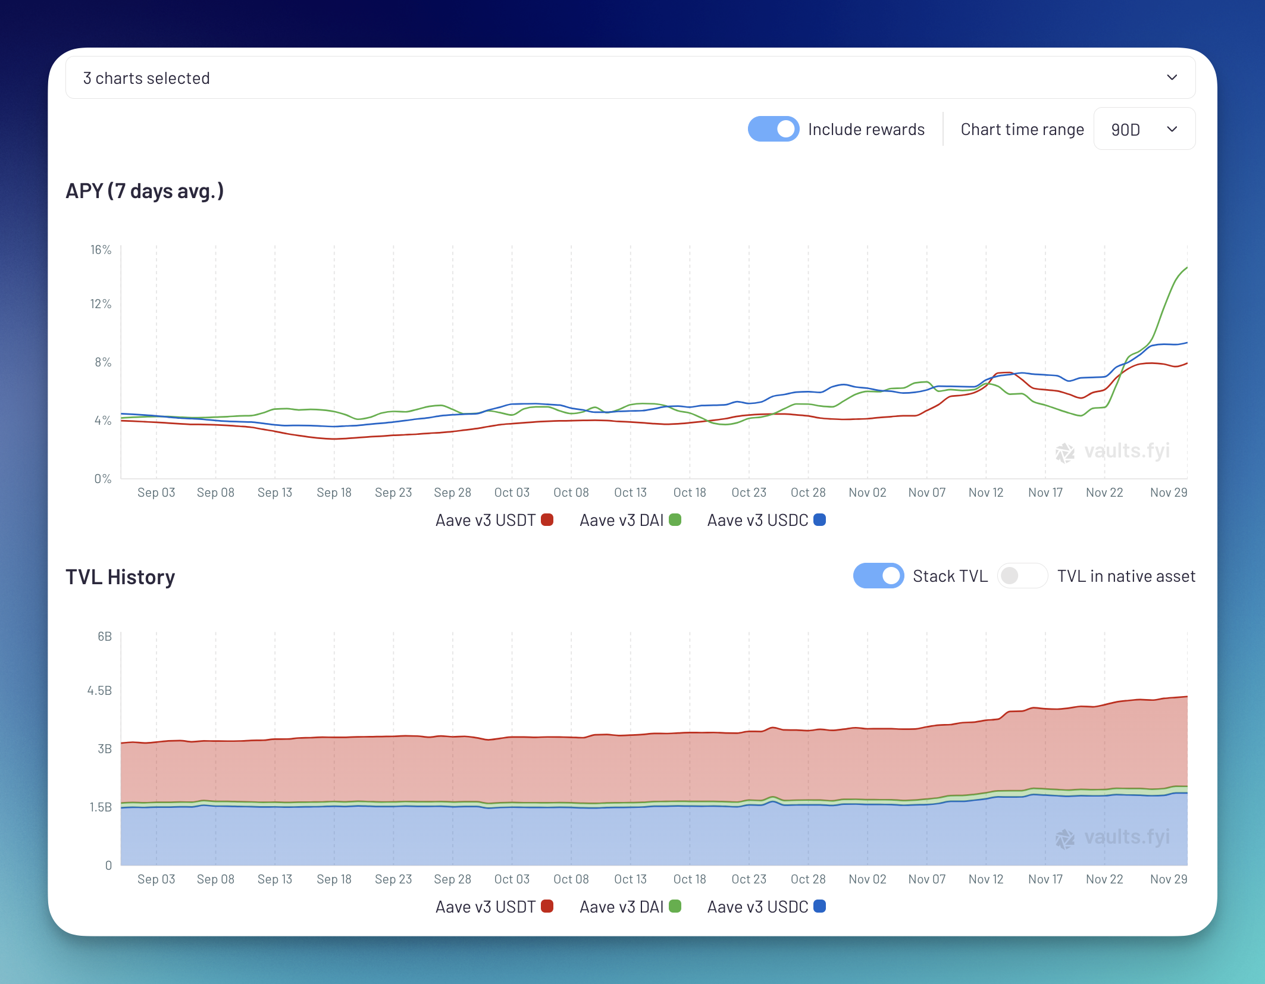Click blue USDC swatch under TVL chart
This screenshot has width=1265, height=984.
click(819, 906)
